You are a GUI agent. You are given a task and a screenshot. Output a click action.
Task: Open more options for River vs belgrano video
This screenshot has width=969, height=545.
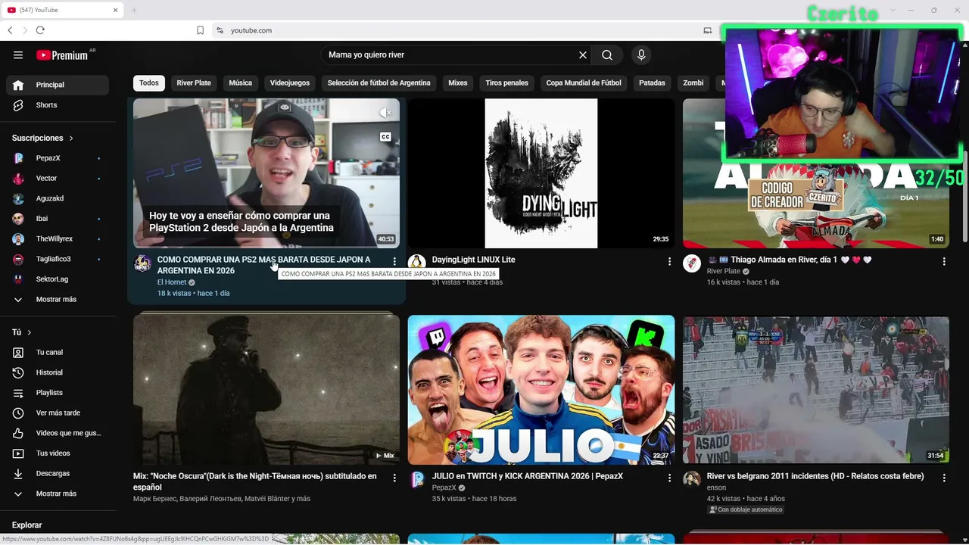click(944, 478)
